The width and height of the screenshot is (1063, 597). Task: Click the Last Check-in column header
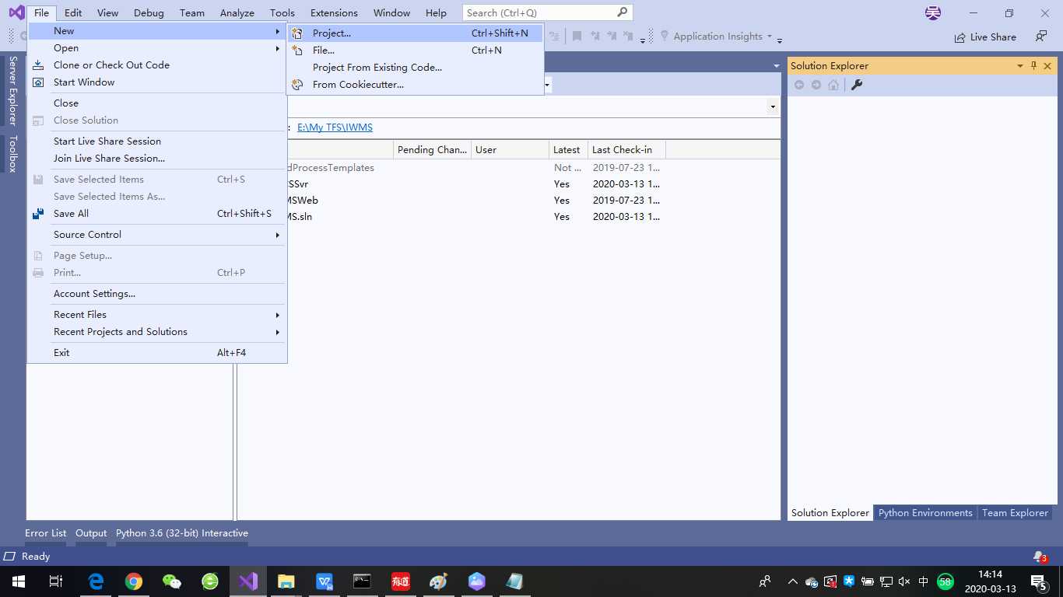(x=626, y=150)
